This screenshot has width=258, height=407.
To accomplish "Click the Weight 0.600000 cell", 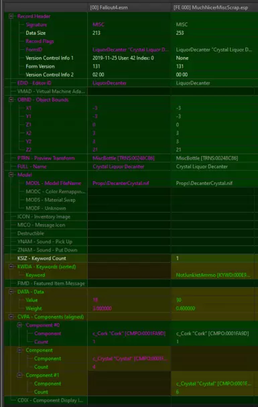I will coord(213,308).
